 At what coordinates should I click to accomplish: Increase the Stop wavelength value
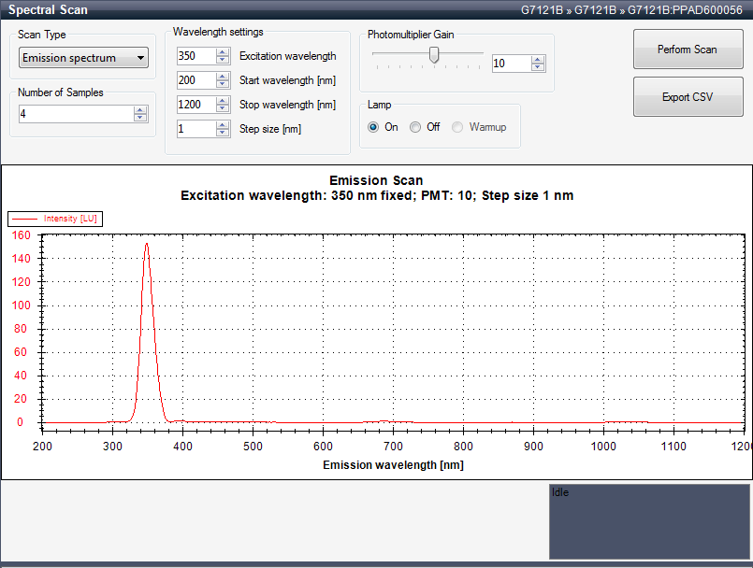222,101
